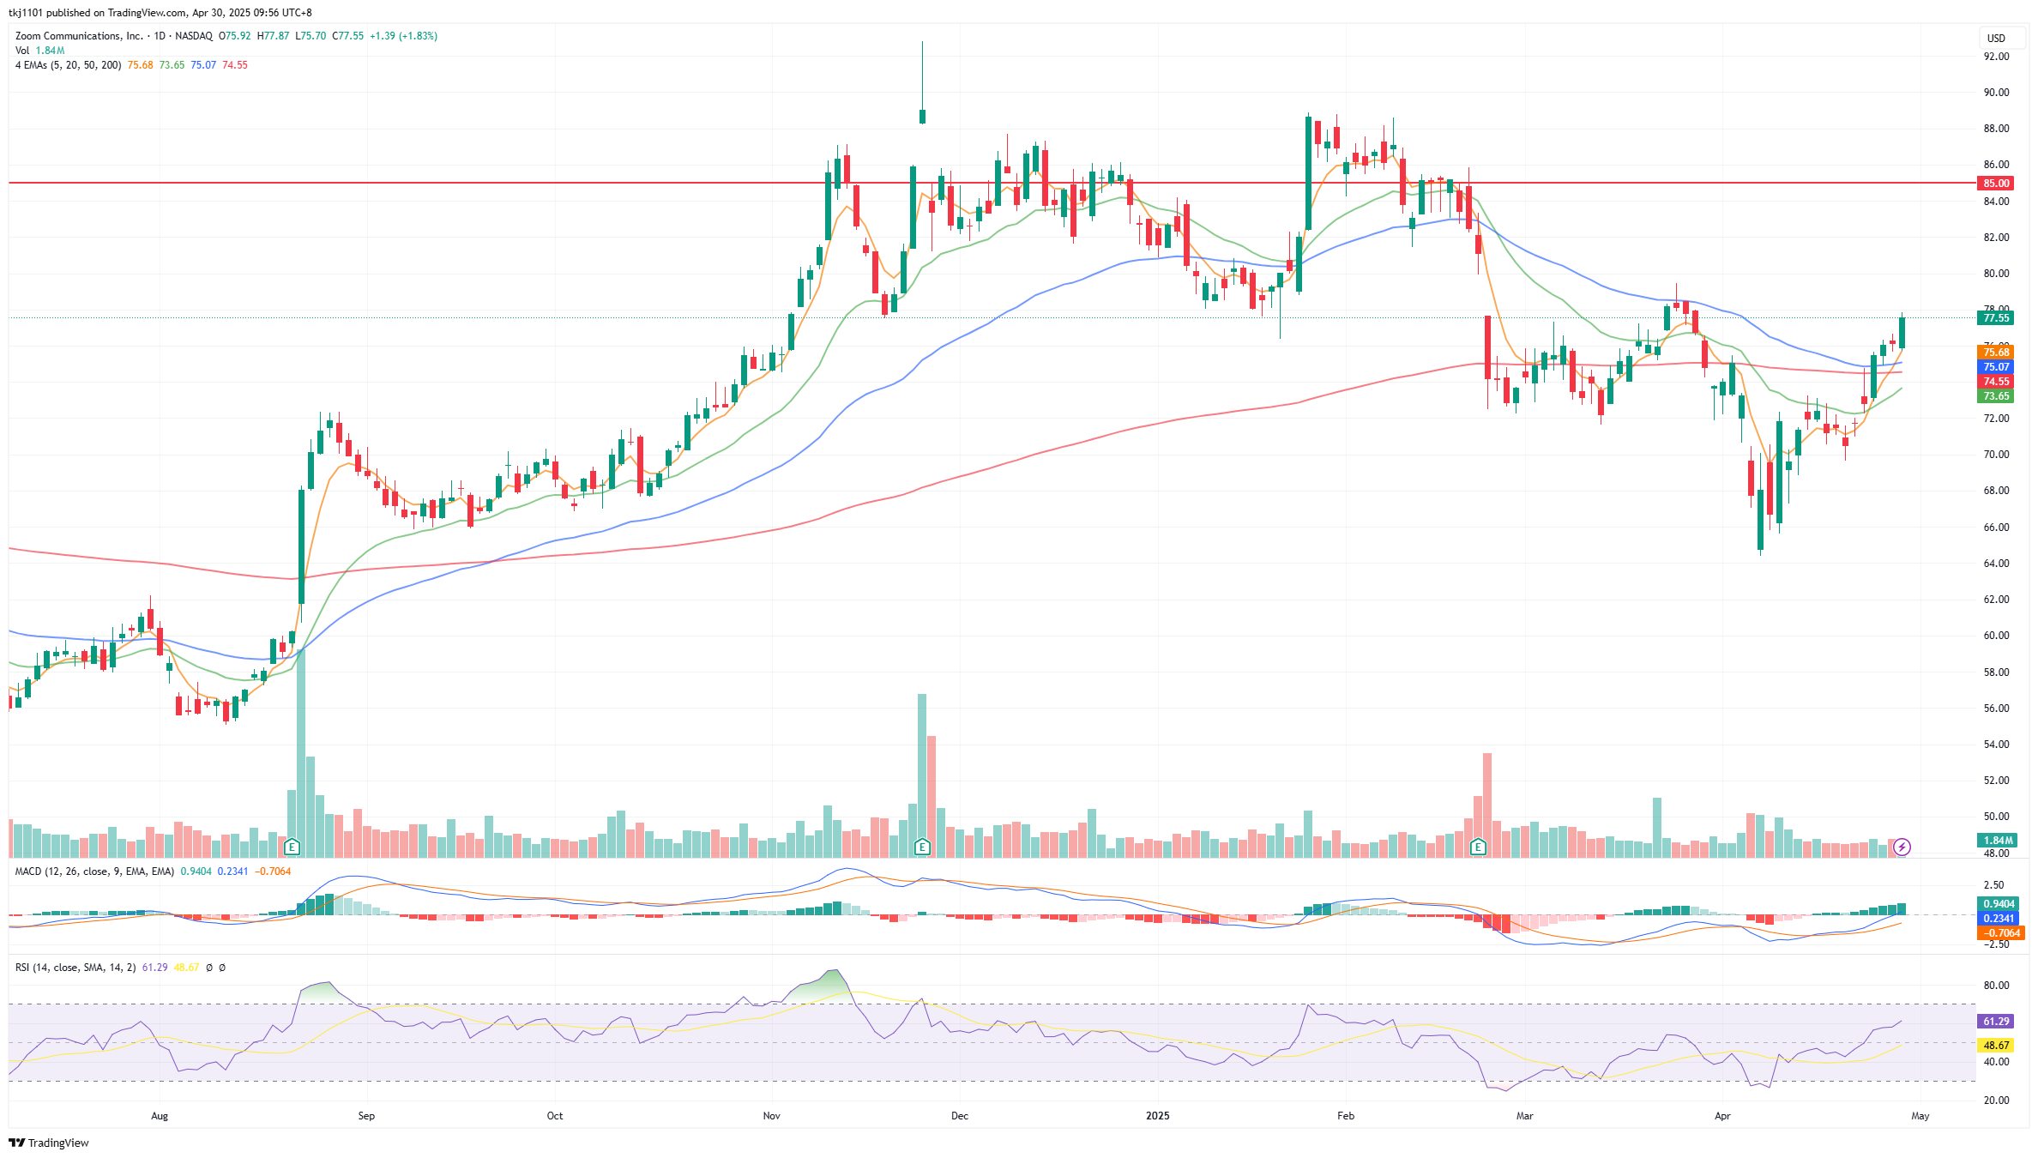This screenshot has width=2038, height=1158.
Task: Click the TradingView logo at the bottom
Action: 49,1143
